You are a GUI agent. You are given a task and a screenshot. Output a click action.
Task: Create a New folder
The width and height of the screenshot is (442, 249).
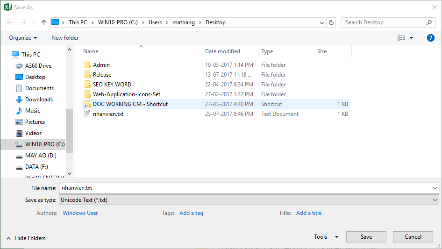[x=65, y=38]
